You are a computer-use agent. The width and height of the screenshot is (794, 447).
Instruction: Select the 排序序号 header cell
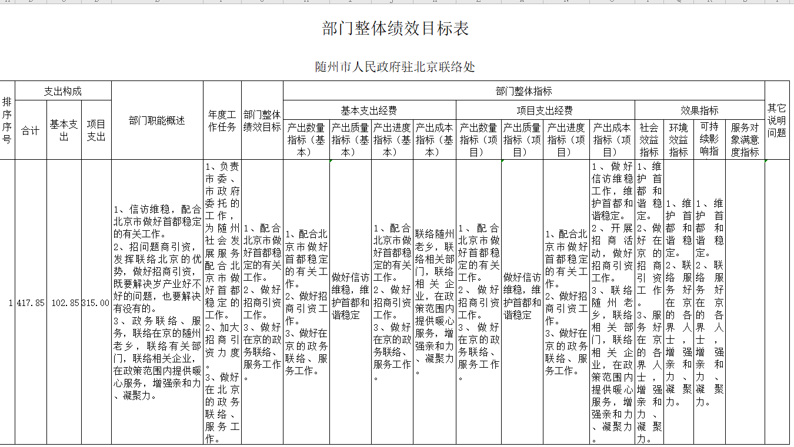(x=7, y=120)
